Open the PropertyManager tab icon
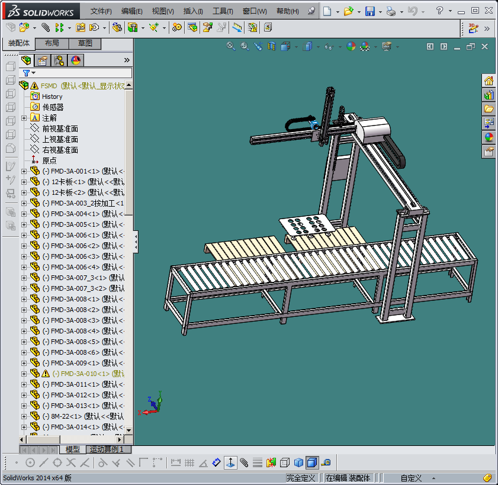The image size is (498, 485). 42,60
